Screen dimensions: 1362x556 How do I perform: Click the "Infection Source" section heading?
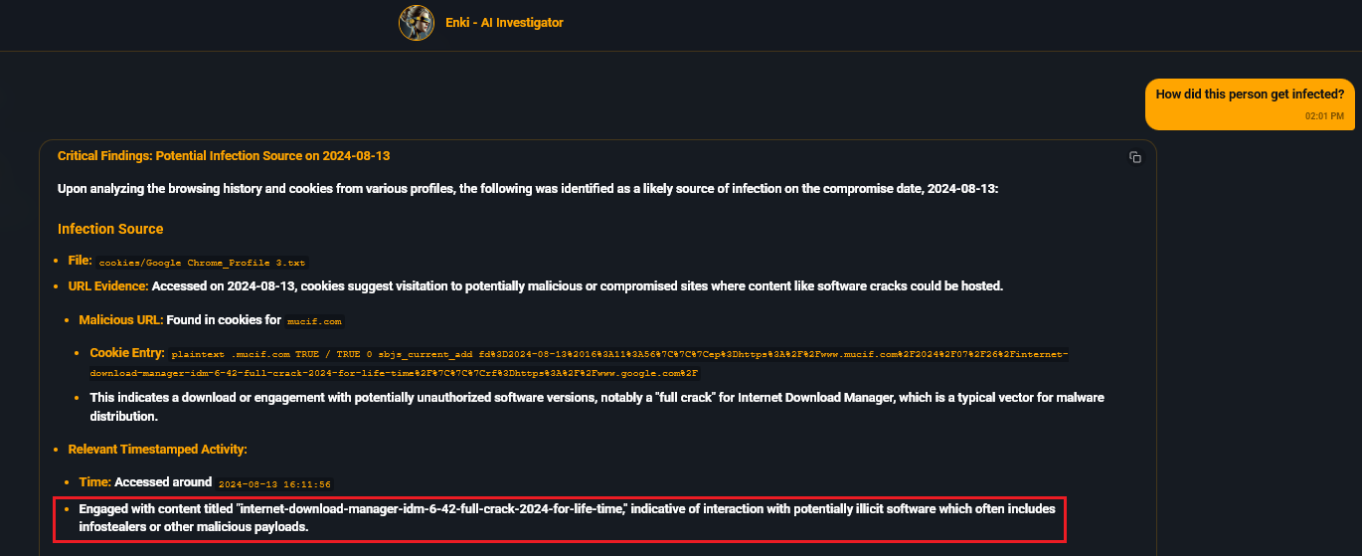110,229
